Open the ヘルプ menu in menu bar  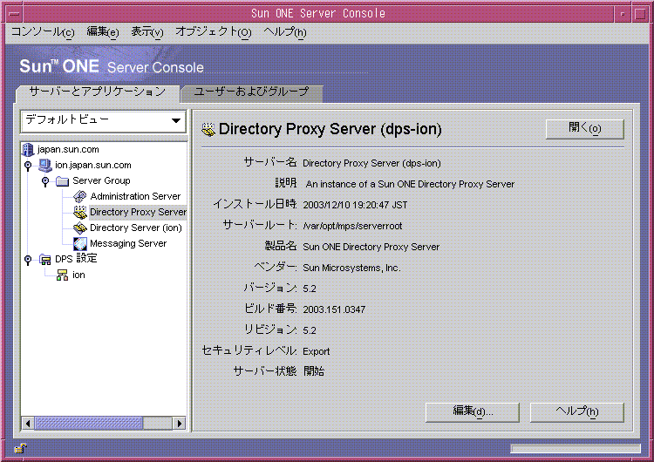pyautogui.click(x=285, y=31)
